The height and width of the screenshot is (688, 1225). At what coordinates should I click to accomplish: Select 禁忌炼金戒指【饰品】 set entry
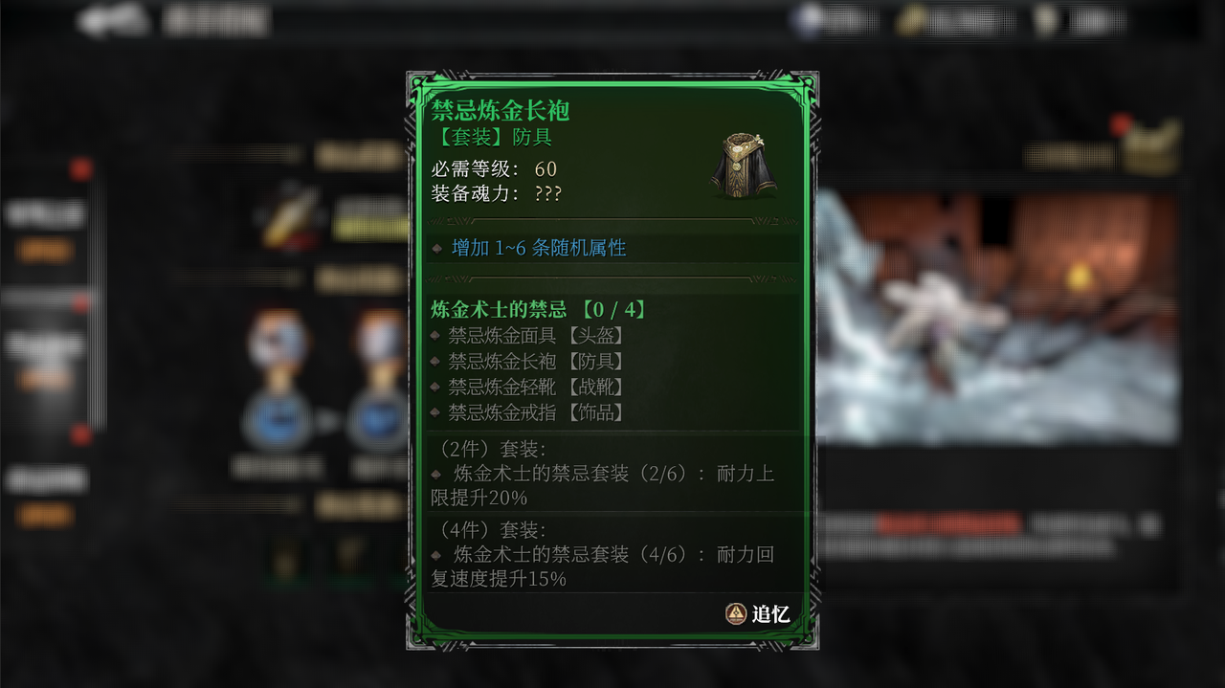point(536,412)
